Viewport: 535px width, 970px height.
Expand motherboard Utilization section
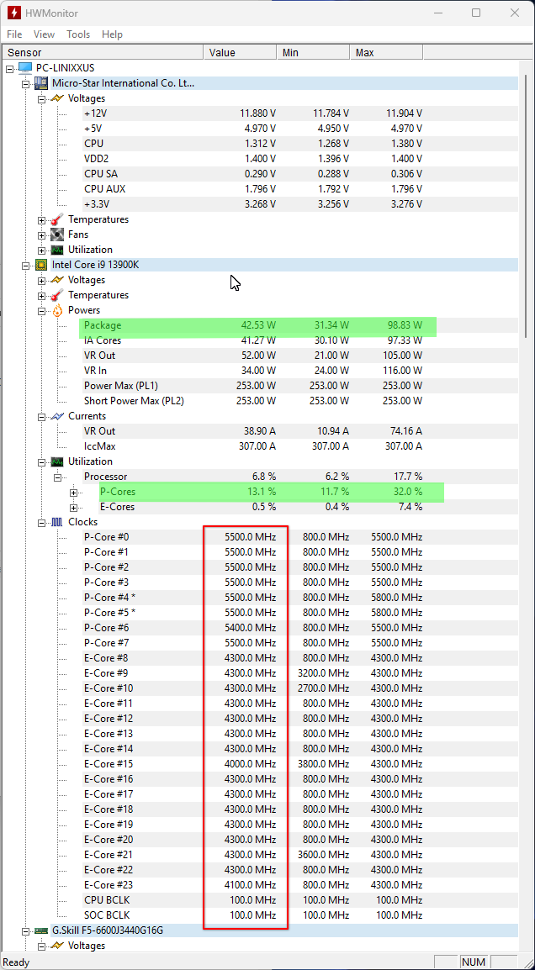click(41, 250)
